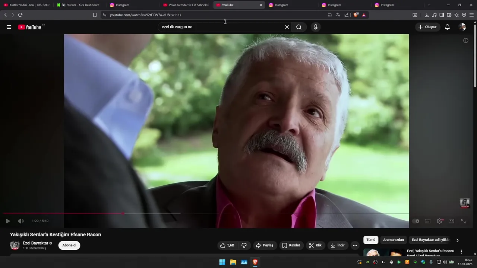The width and height of the screenshot is (477, 268).
Task: Show more filter chips with right arrow
Action: coord(458,240)
